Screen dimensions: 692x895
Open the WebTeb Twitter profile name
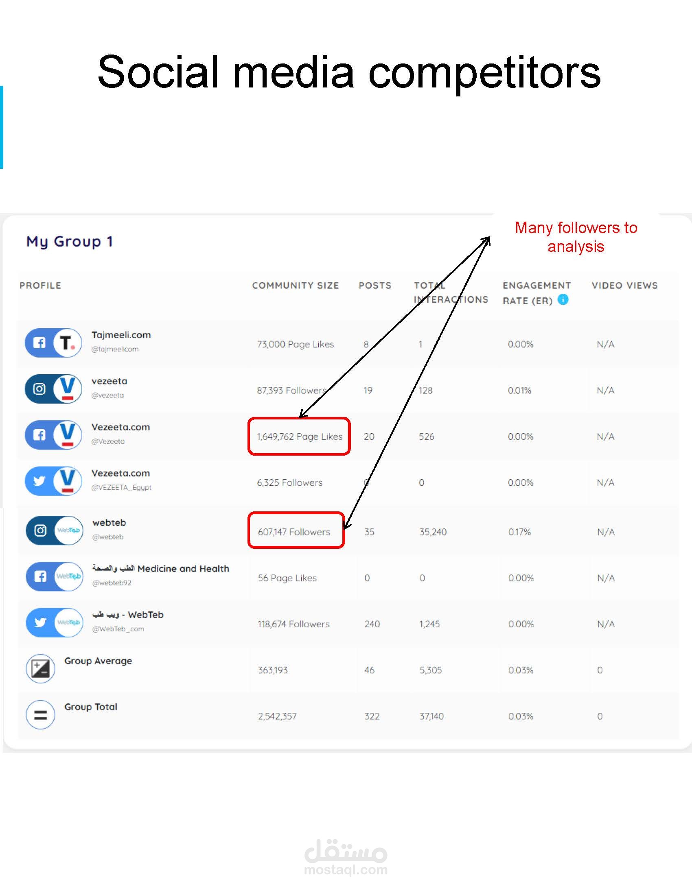coord(128,615)
